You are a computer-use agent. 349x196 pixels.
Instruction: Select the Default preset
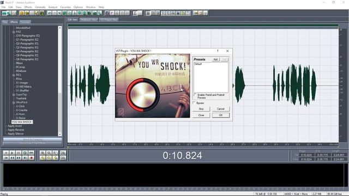198,64
